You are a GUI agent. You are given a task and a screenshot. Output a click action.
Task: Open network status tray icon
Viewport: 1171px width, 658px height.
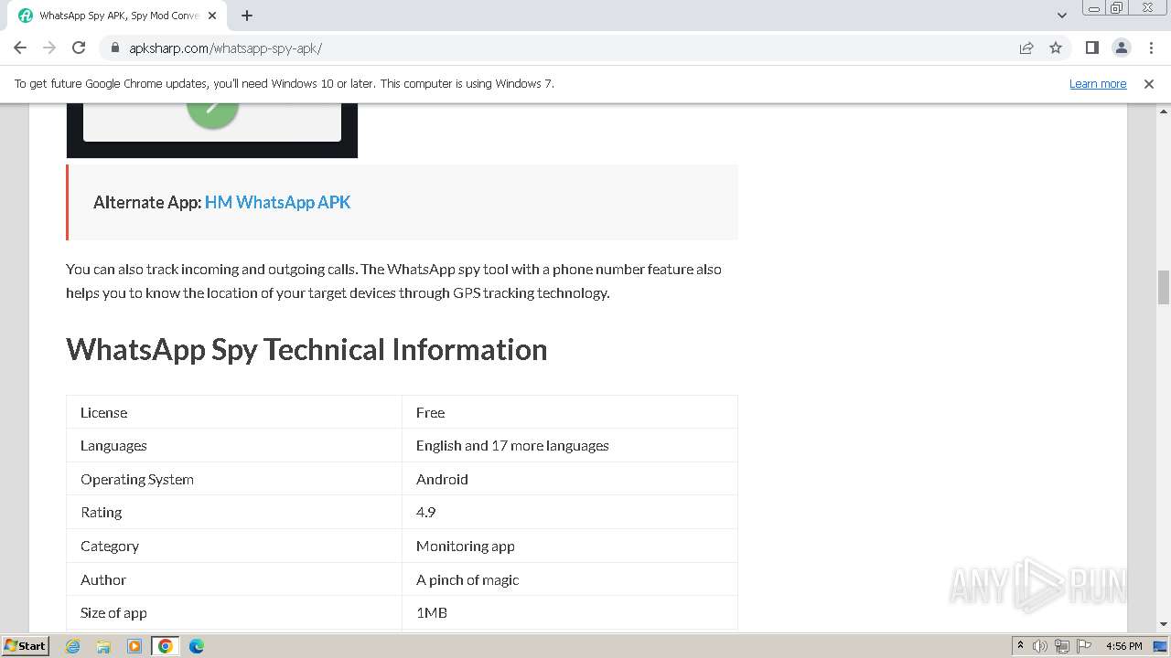tap(1062, 646)
